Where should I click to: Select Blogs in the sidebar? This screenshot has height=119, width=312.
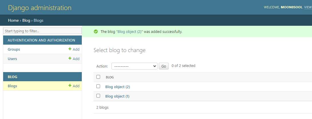click(x=12, y=86)
